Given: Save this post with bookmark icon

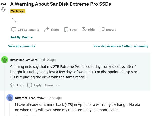Looking at the screenshot, I should pos(70,30).
